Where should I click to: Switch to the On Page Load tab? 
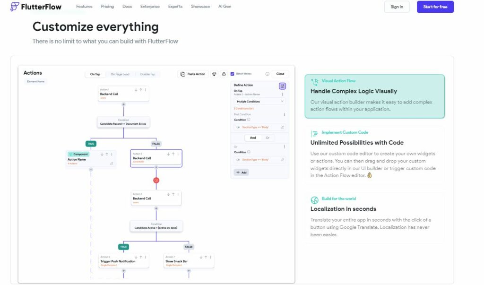(x=120, y=74)
